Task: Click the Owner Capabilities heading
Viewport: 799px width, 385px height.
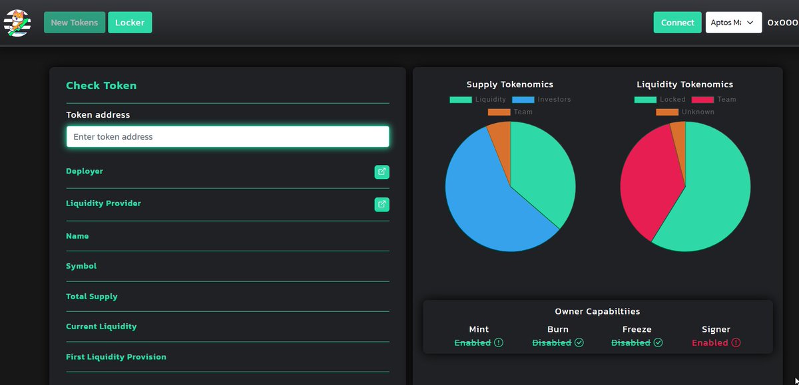Action: pos(597,311)
